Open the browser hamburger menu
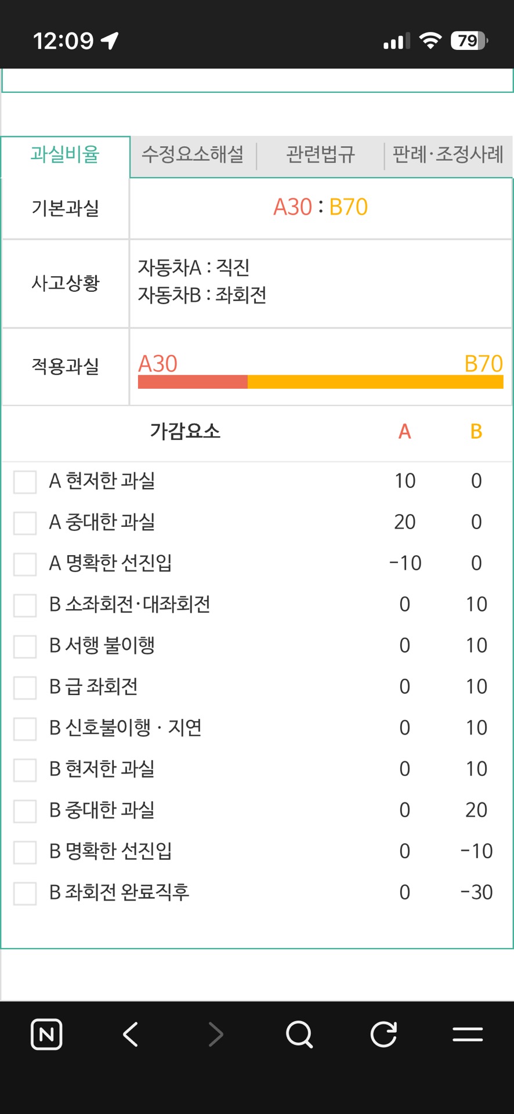The image size is (514, 1114). point(468,1035)
